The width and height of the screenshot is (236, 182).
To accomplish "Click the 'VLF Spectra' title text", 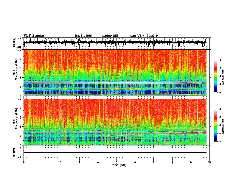I will click(x=34, y=36).
